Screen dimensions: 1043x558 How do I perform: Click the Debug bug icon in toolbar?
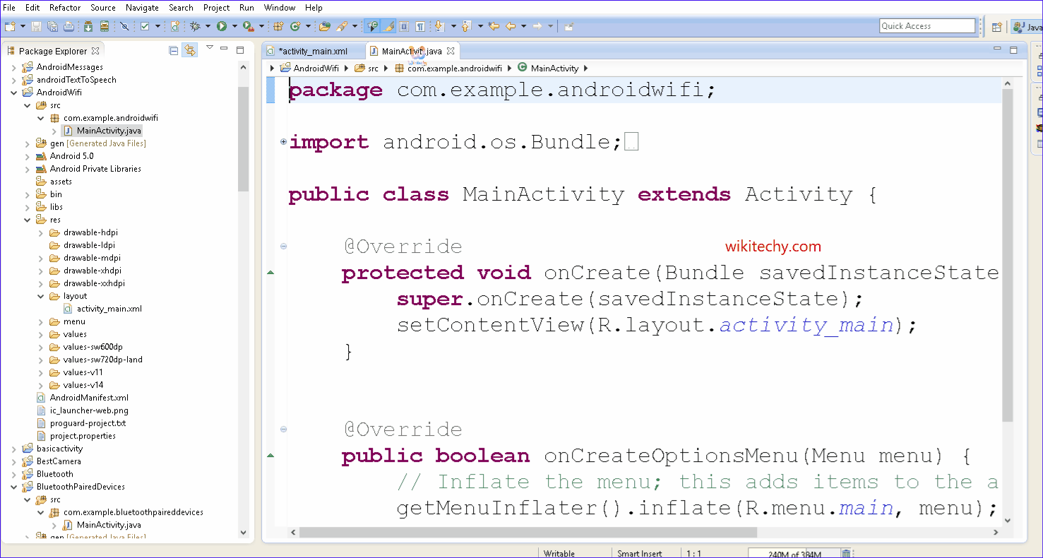(196, 26)
